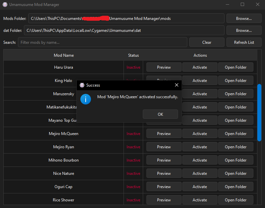Click the vertical scrollbar thumb

tap(259, 112)
